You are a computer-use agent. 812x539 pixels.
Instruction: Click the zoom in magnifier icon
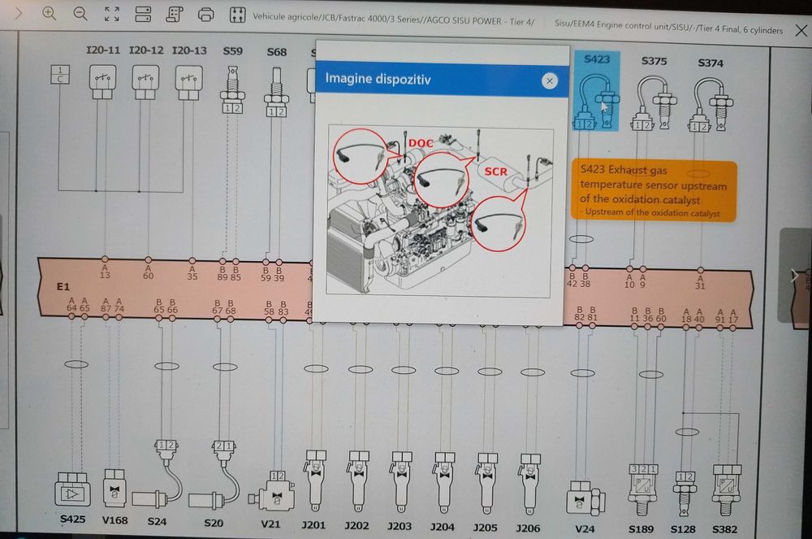pos(50,14)
